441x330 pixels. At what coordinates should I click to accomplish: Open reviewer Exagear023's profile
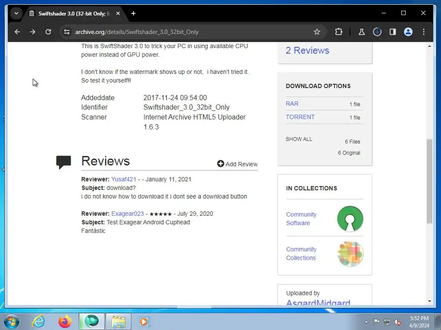tap(127, 214)
